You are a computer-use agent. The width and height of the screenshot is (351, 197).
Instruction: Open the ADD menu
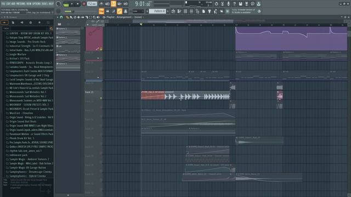pos(13,4)
